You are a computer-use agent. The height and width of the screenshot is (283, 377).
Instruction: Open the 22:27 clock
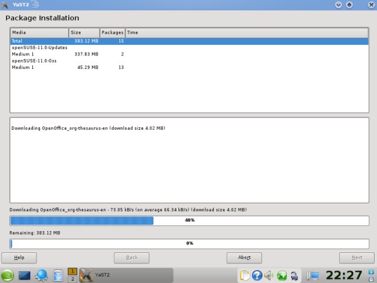(x=344, y=275)
